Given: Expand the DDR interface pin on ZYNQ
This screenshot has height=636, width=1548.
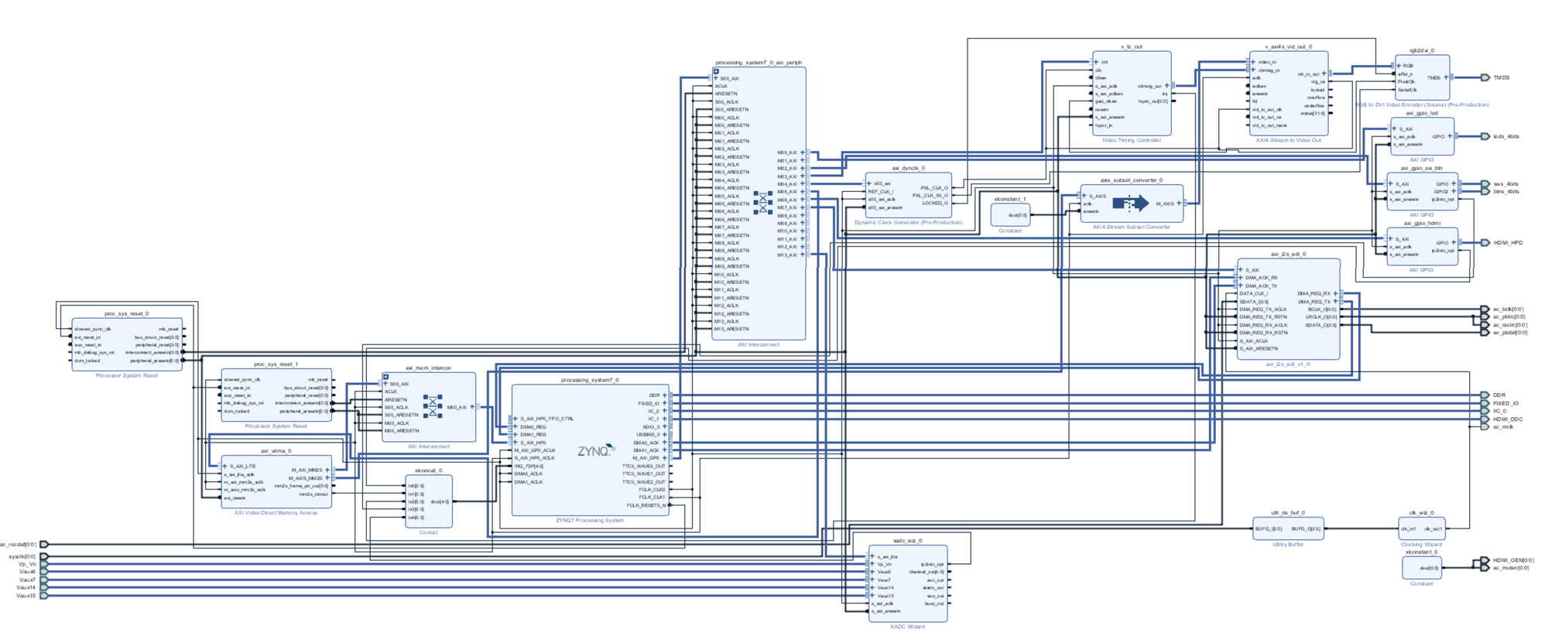Looking at the screenshot, I should 665,395.
